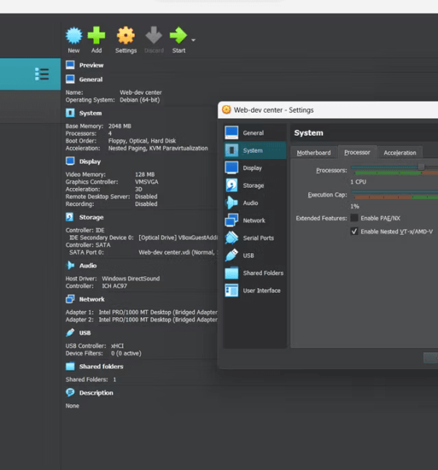Click the Storage section heading in details
Screen dimensions: 438x470
pos(92,217)
